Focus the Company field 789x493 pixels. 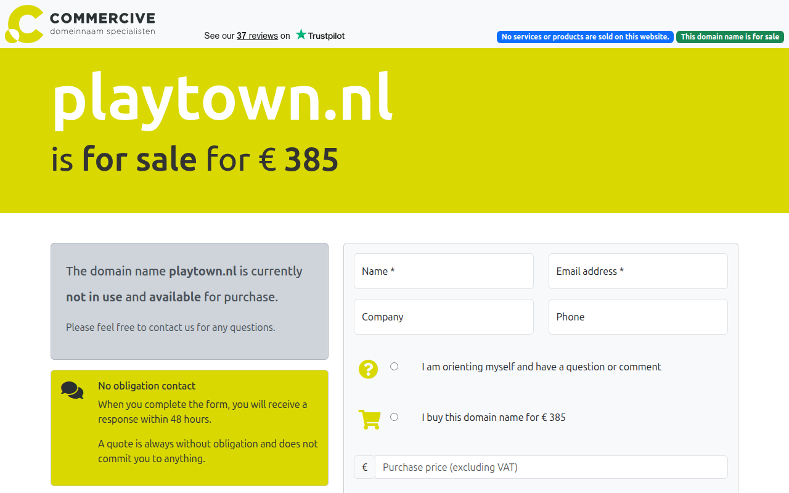(444, 317)
